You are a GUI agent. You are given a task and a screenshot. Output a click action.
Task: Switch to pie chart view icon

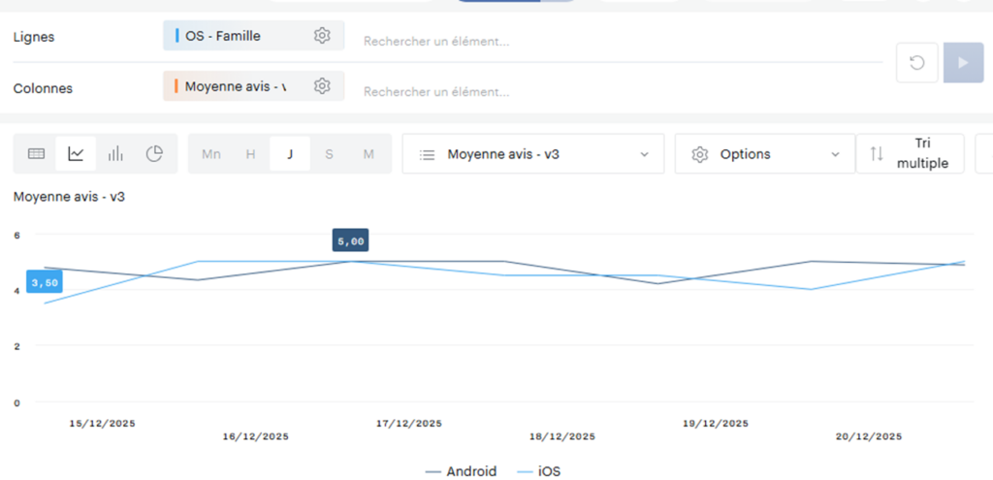[x=154, y=154]
